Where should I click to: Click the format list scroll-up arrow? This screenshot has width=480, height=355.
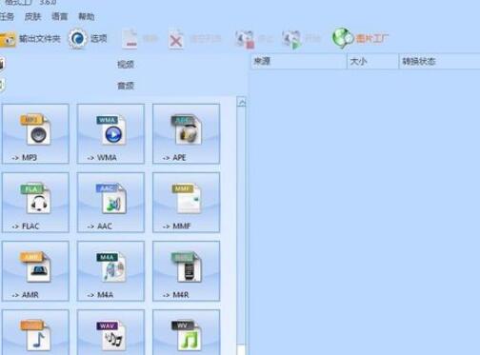point(242,103)
